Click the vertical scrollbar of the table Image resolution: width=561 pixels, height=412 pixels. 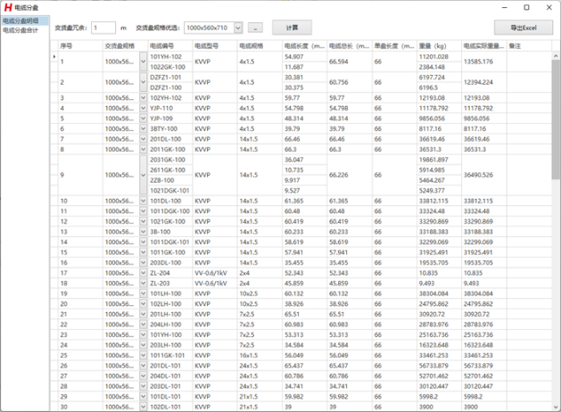coord(555,223)
